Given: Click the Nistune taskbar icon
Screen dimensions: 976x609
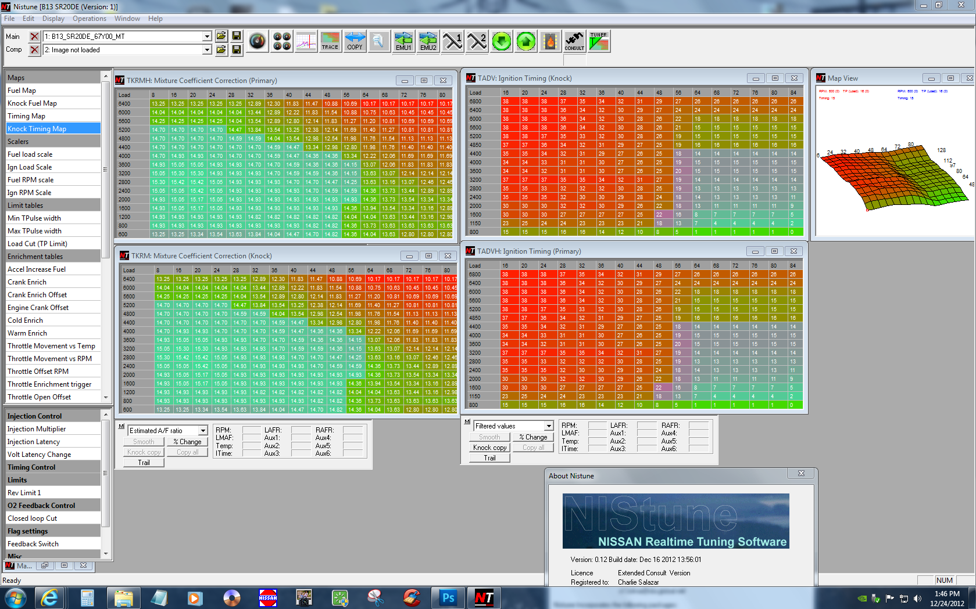Looking at the screenshot, I should pos(484,597).
